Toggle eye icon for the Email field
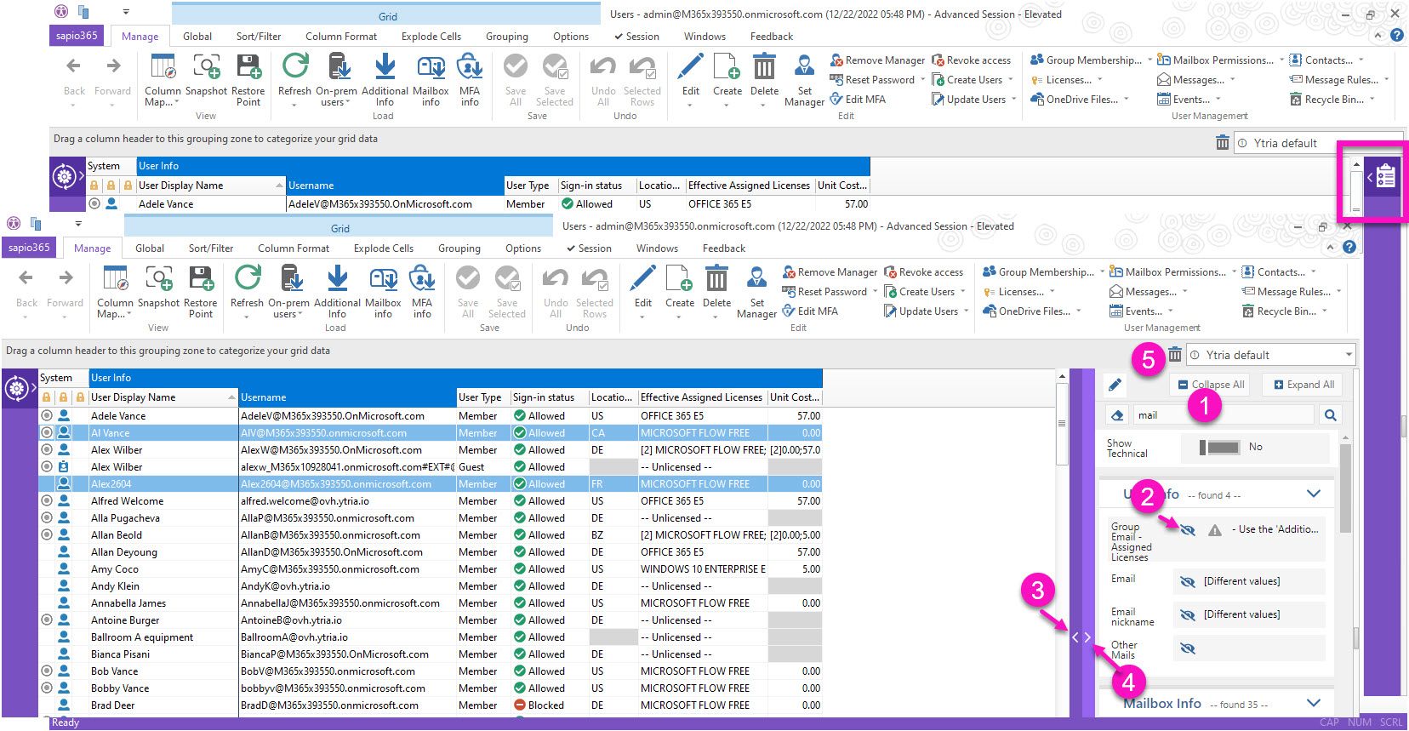This screenshot has width=1409, height=731. (x=1188, y=582)
